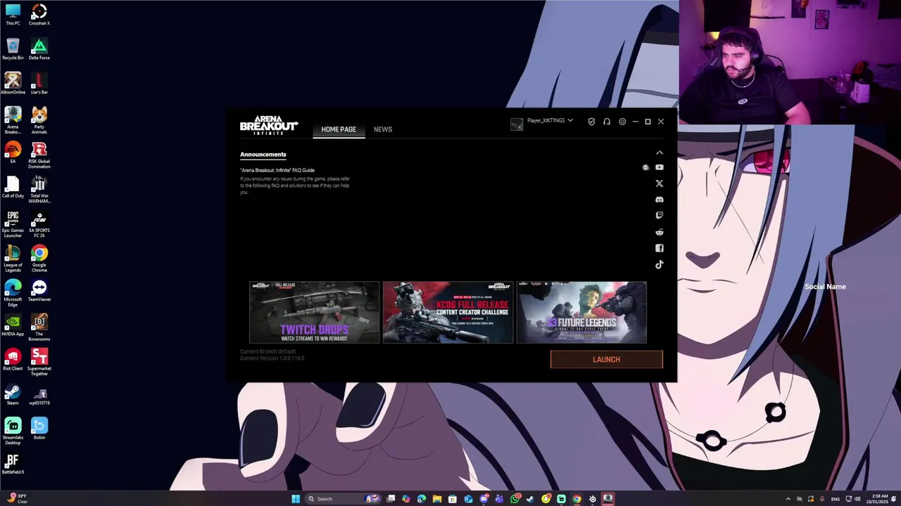This screenshot has width=901, height=506.
Task: Select Steam desktop icon
Action: (x=13, y=394)
